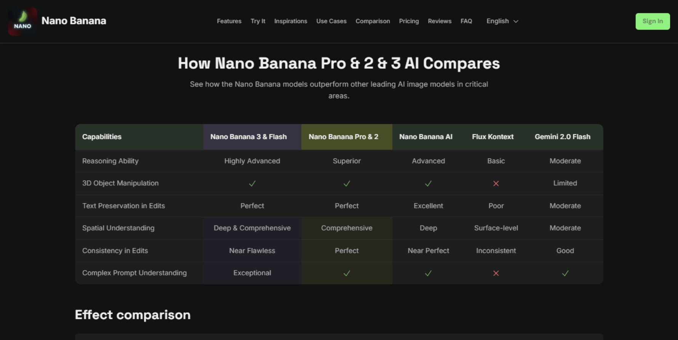The height and width of the screenshot is (340, 678).
Task: Open the Pricing nav link
Action: click(x=409, y=21)
